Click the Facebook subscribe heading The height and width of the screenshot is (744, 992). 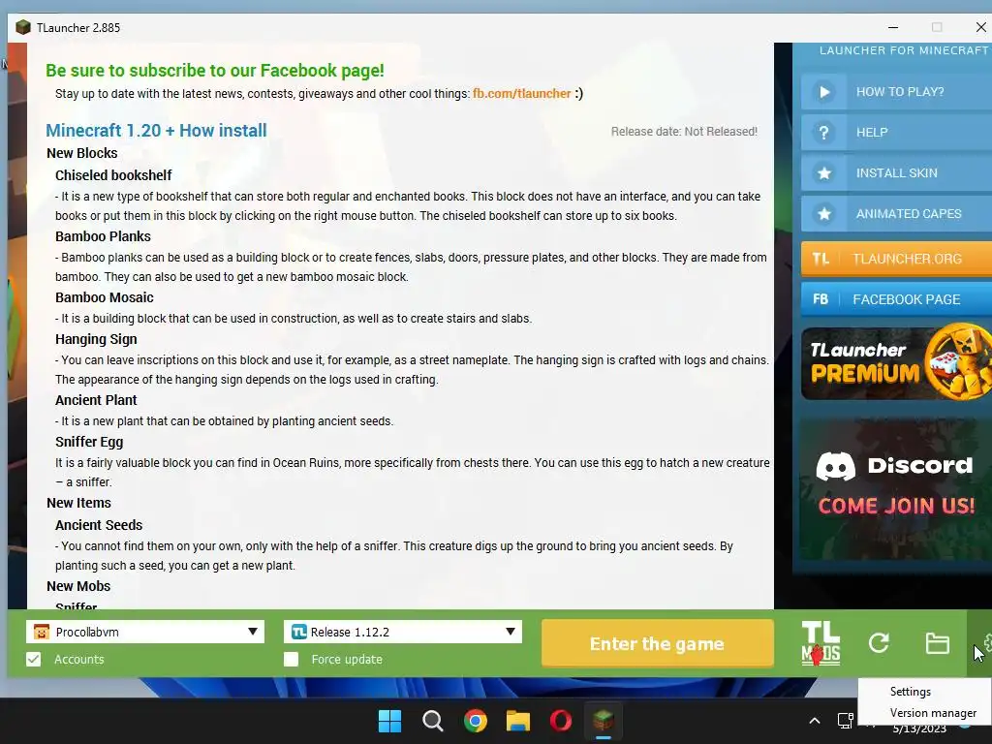tap(214, 70)
